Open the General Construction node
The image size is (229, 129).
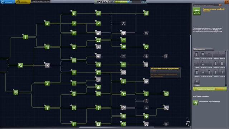[47, 47]
